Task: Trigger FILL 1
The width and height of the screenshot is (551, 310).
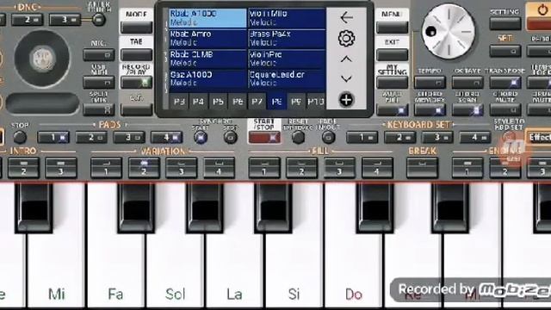Action: coord(264,168)
